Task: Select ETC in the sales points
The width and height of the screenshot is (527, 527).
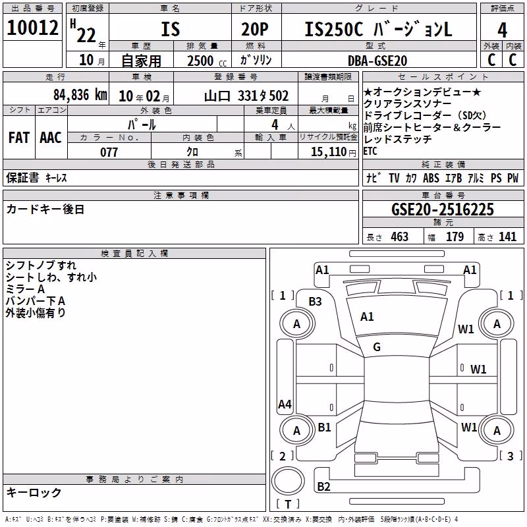Action: [370, 152]
